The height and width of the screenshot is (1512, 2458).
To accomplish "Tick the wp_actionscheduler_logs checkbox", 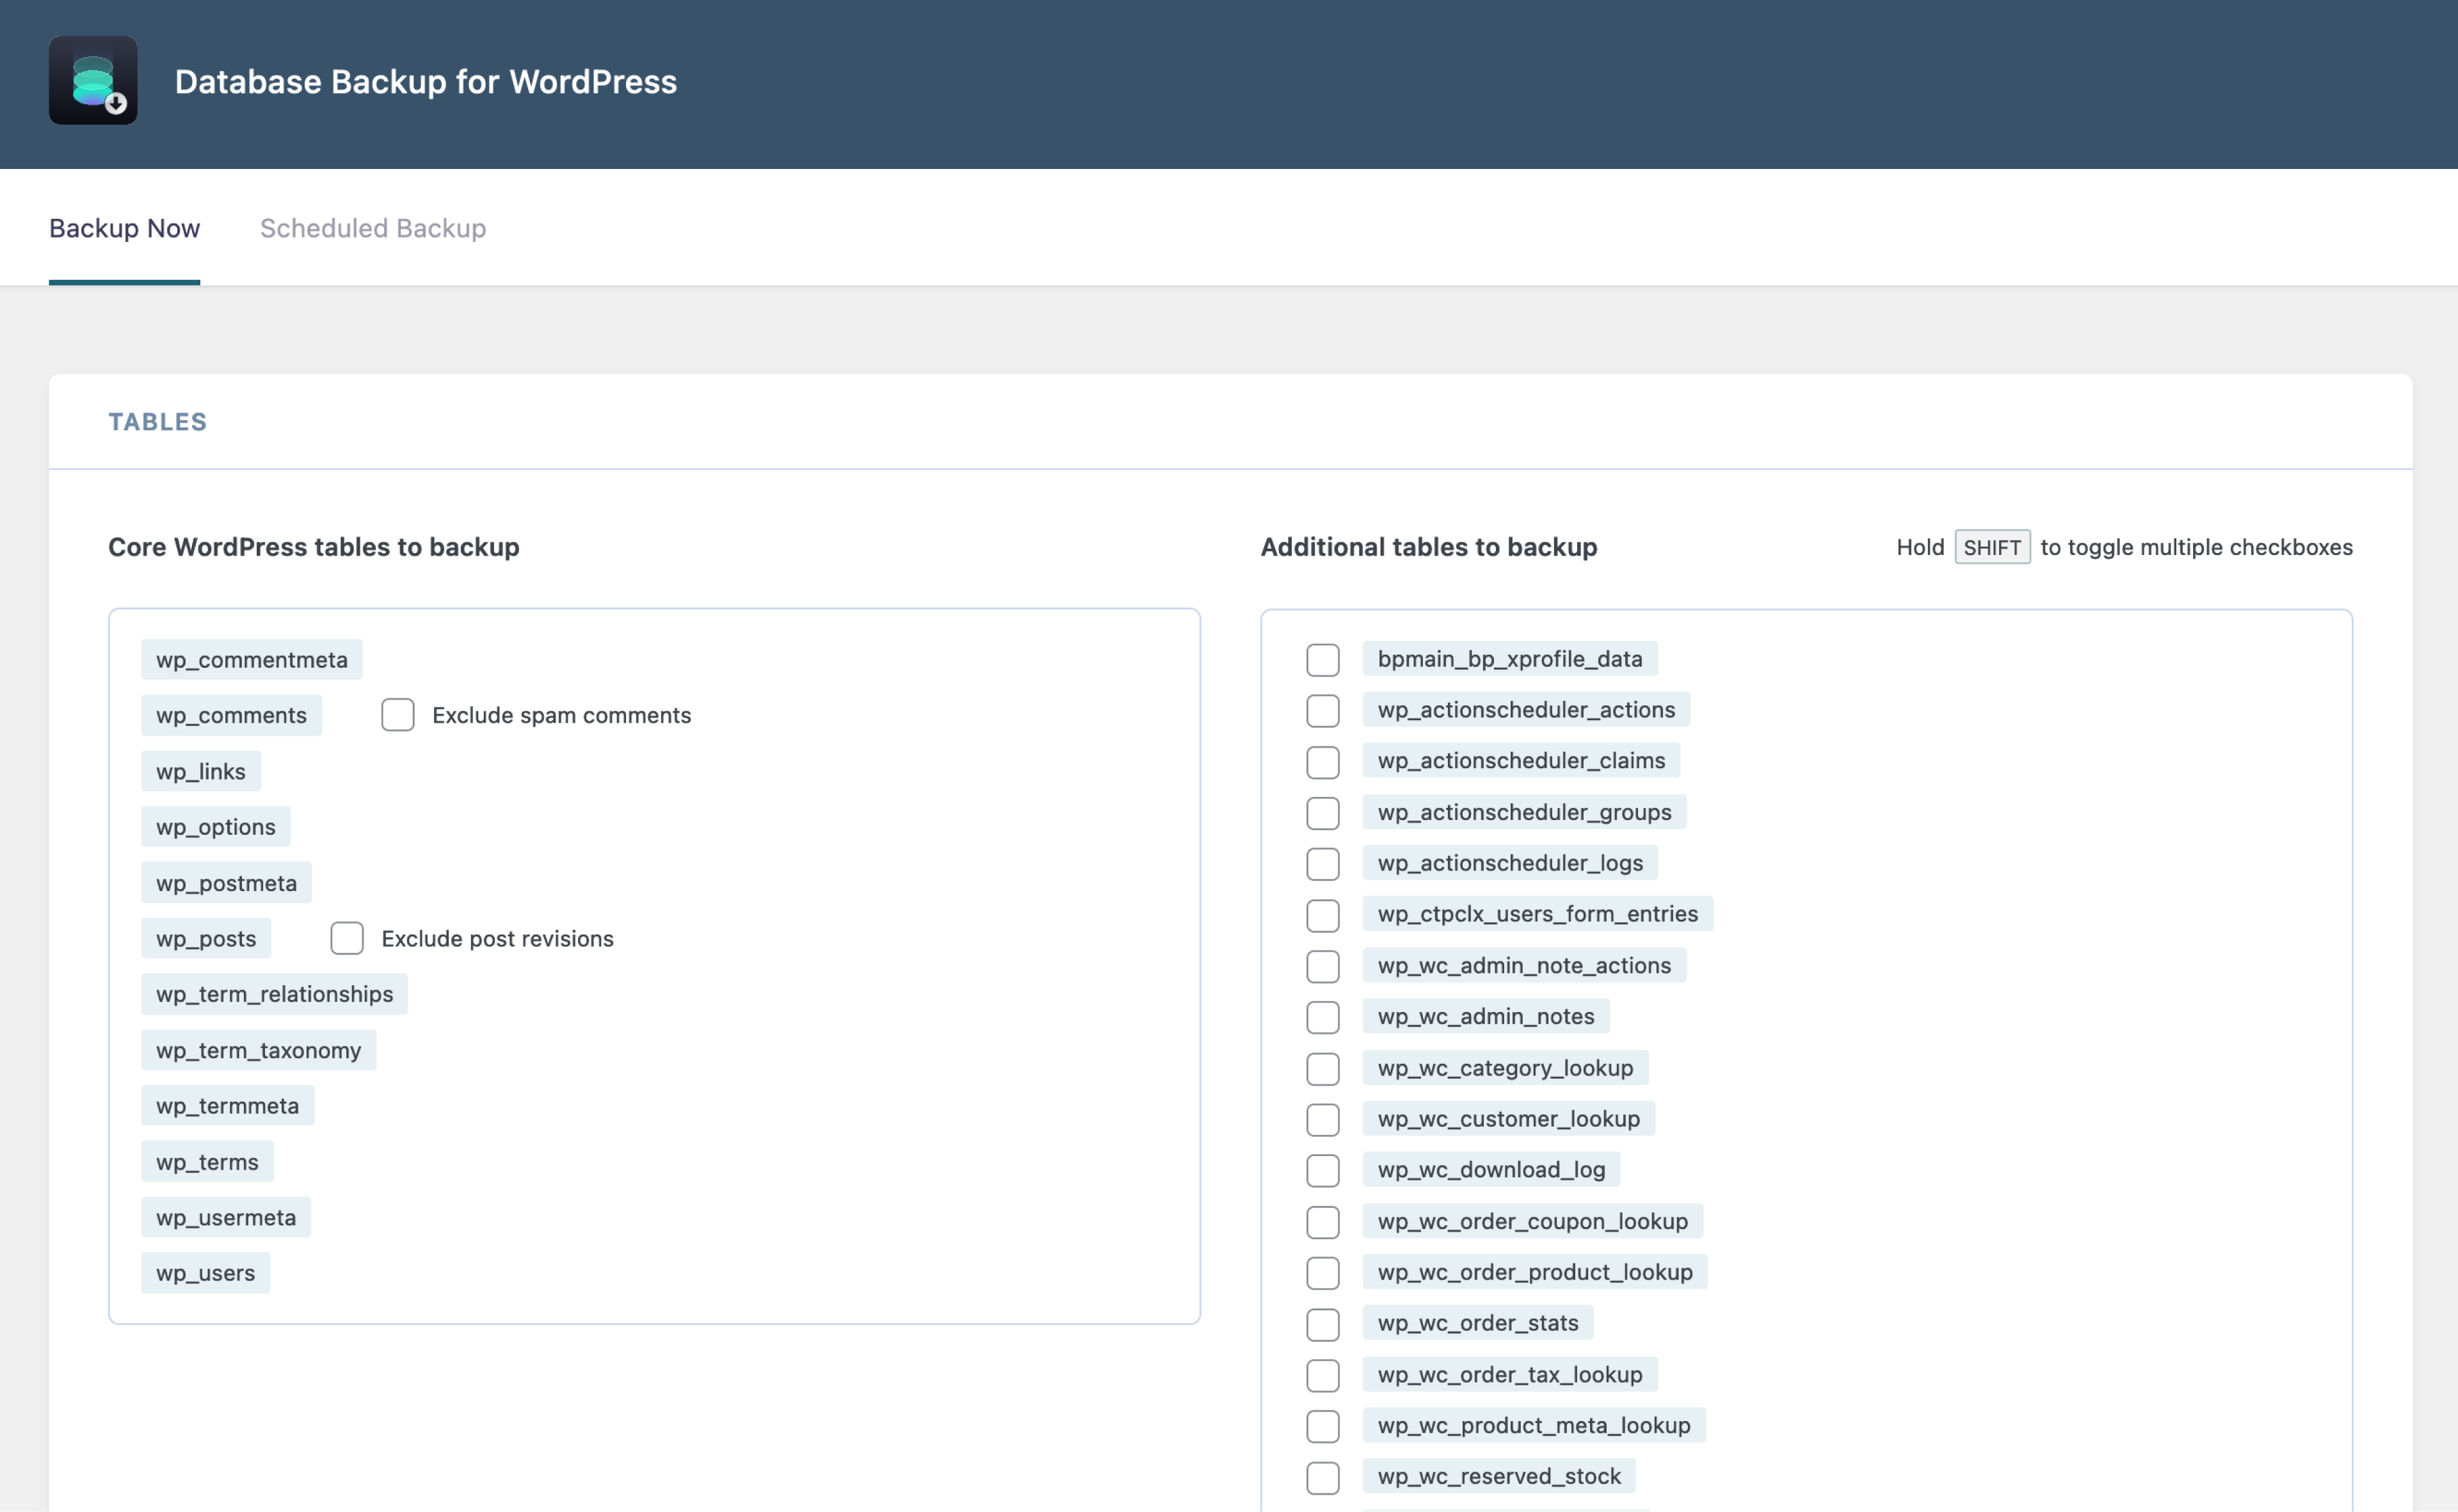I will (1323, 864).
